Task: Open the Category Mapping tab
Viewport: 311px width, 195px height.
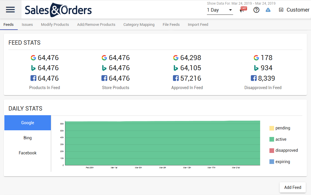Action: [x=139, y=25]
